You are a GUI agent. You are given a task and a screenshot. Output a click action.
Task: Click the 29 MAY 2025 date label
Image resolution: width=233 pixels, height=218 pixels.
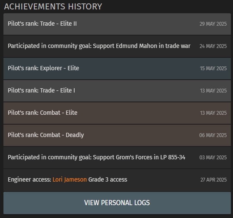213,24
